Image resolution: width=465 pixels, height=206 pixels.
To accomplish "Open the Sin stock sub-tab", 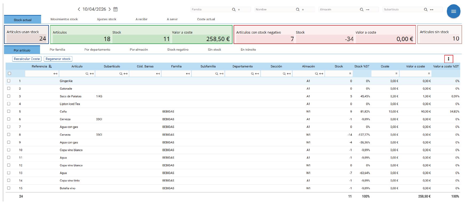I will pos(215,50).
